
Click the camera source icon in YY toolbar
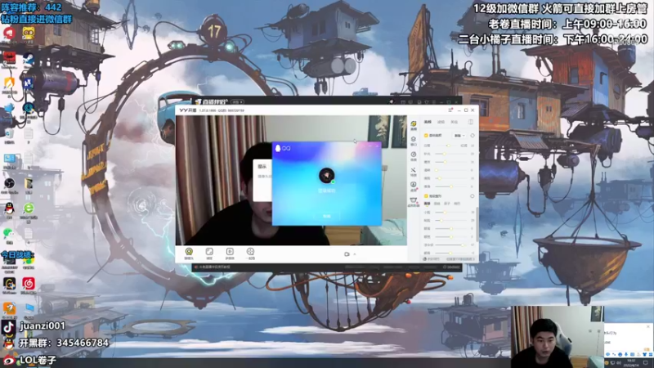(x=189, y=251)
